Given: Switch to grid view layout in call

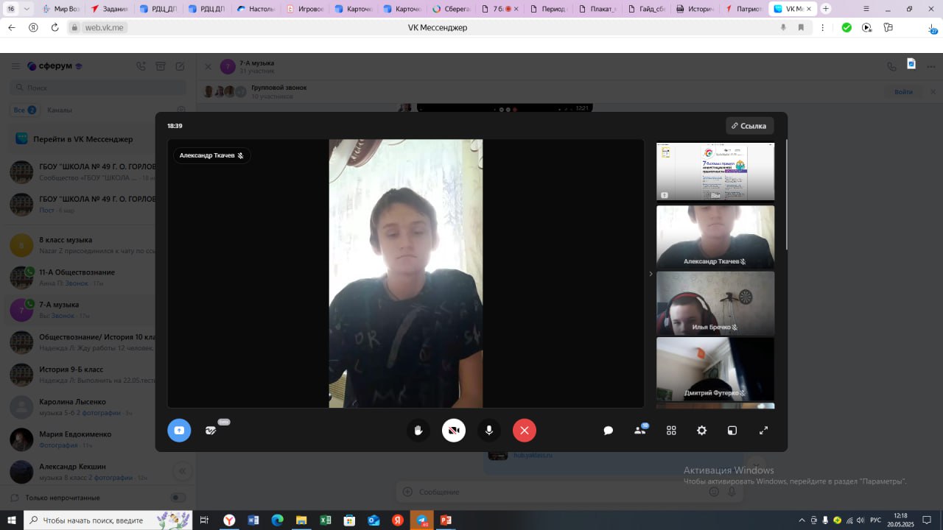Looking at the screenshot, I should pos(671,431).
